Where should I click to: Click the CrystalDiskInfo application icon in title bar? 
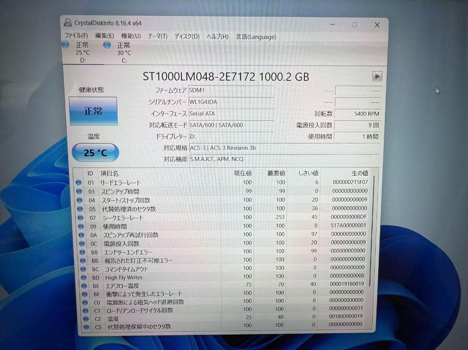coord(68,22)
